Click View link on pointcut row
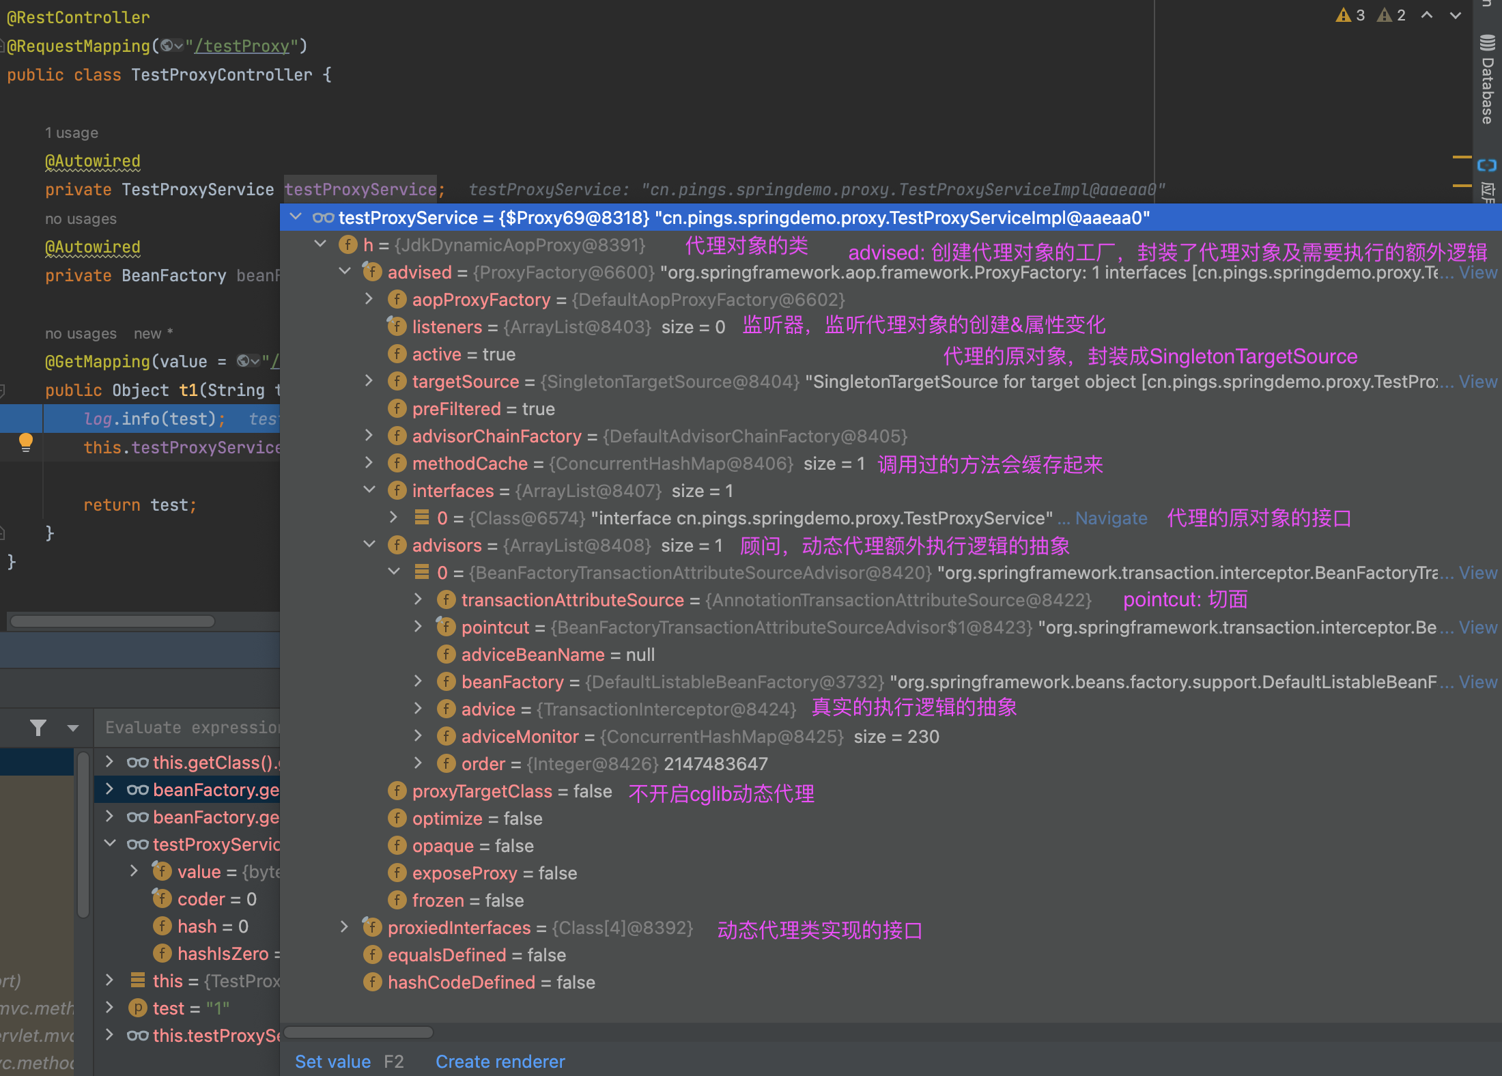The width and height of the screenshot is (1502, 1076). [1478, 627]
